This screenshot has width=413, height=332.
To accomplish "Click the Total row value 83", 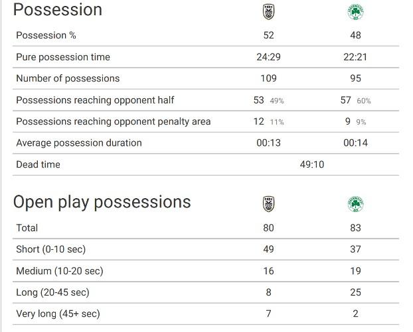I will coord(355,228).
